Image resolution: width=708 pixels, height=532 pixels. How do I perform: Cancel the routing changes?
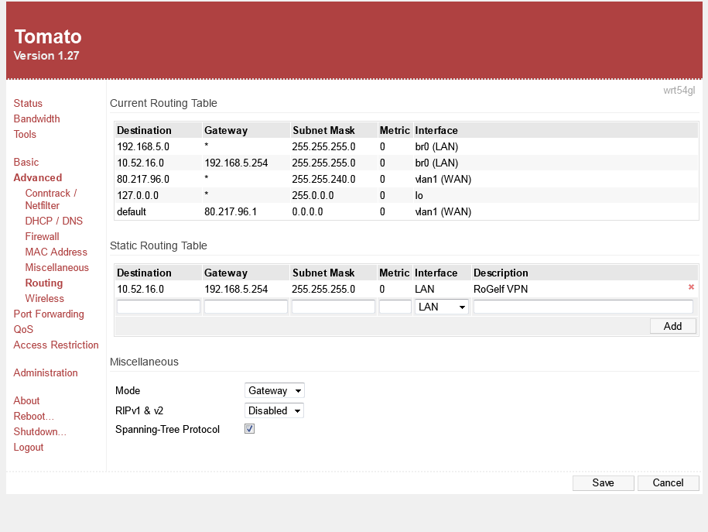[x=668, y=483]
